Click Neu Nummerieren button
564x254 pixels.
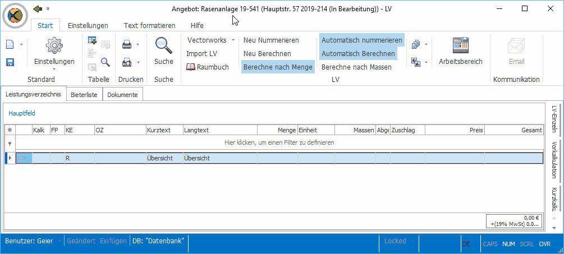pyautogui.click(x=271, y=40)
